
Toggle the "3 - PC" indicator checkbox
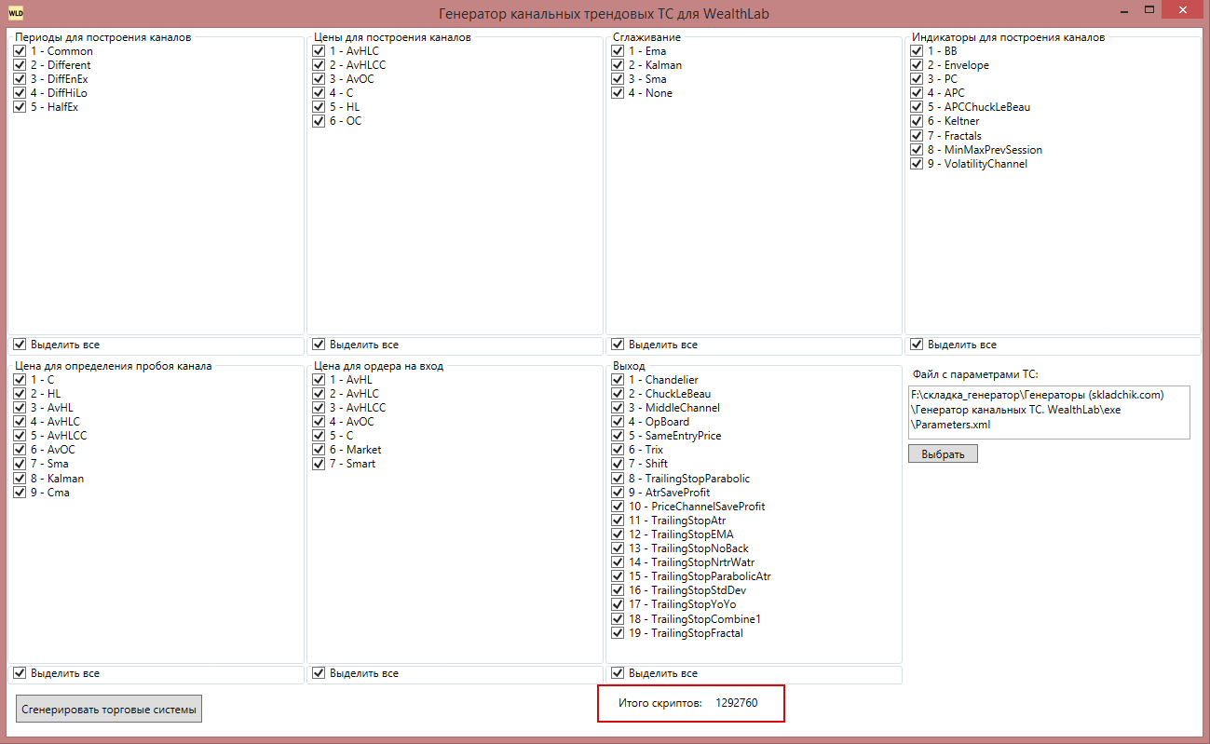[x=917, y=79]
